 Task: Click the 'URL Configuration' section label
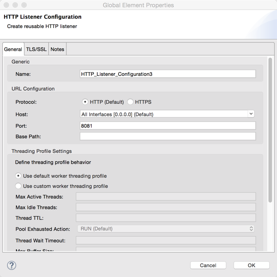pos(33,89)
